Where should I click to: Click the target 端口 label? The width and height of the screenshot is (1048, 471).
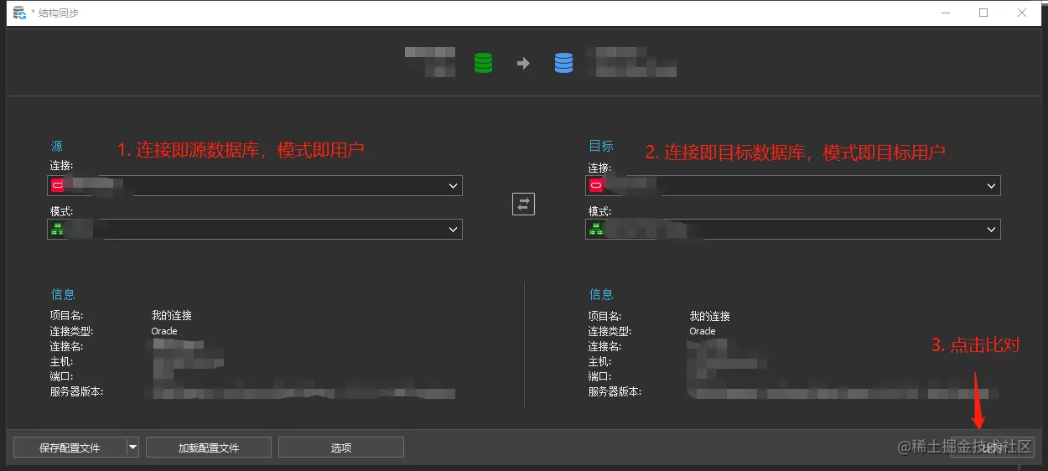[599, 376]
